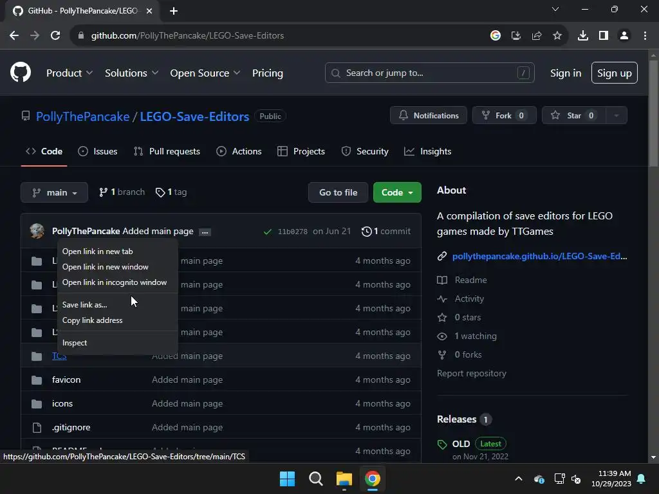Fork the repository

[x=504, y=116]
